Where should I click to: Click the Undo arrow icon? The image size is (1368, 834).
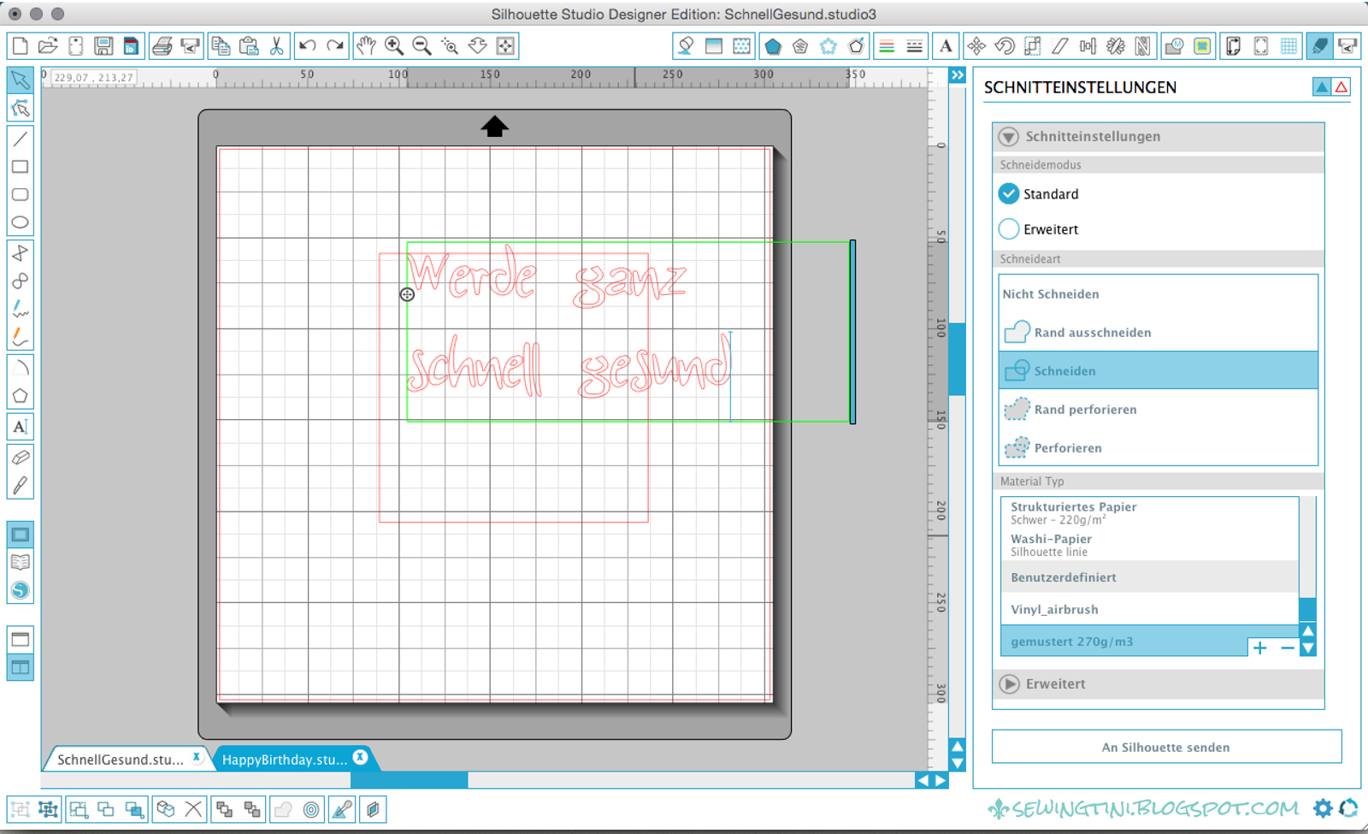(x=309, y=45)
